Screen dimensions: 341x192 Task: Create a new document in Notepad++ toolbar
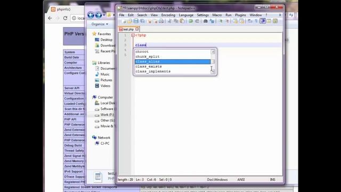click(x=124, y=21)
